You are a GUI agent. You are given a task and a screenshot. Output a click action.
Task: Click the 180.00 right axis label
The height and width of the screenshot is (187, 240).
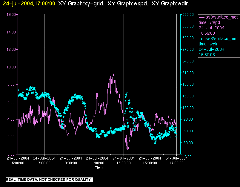188,84
